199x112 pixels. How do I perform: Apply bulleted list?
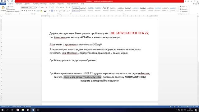click(x=49, y=7)
